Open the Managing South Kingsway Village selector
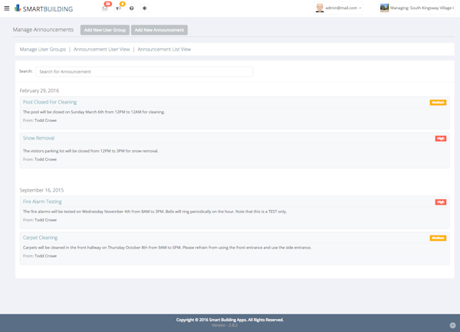The image size is (460, 332). pos(417,8)
